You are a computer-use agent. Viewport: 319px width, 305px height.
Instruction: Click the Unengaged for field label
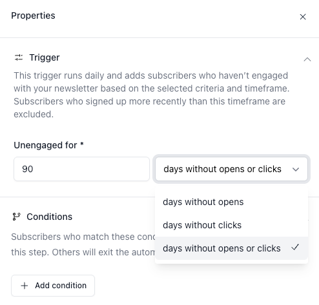(x=45, y=145)
